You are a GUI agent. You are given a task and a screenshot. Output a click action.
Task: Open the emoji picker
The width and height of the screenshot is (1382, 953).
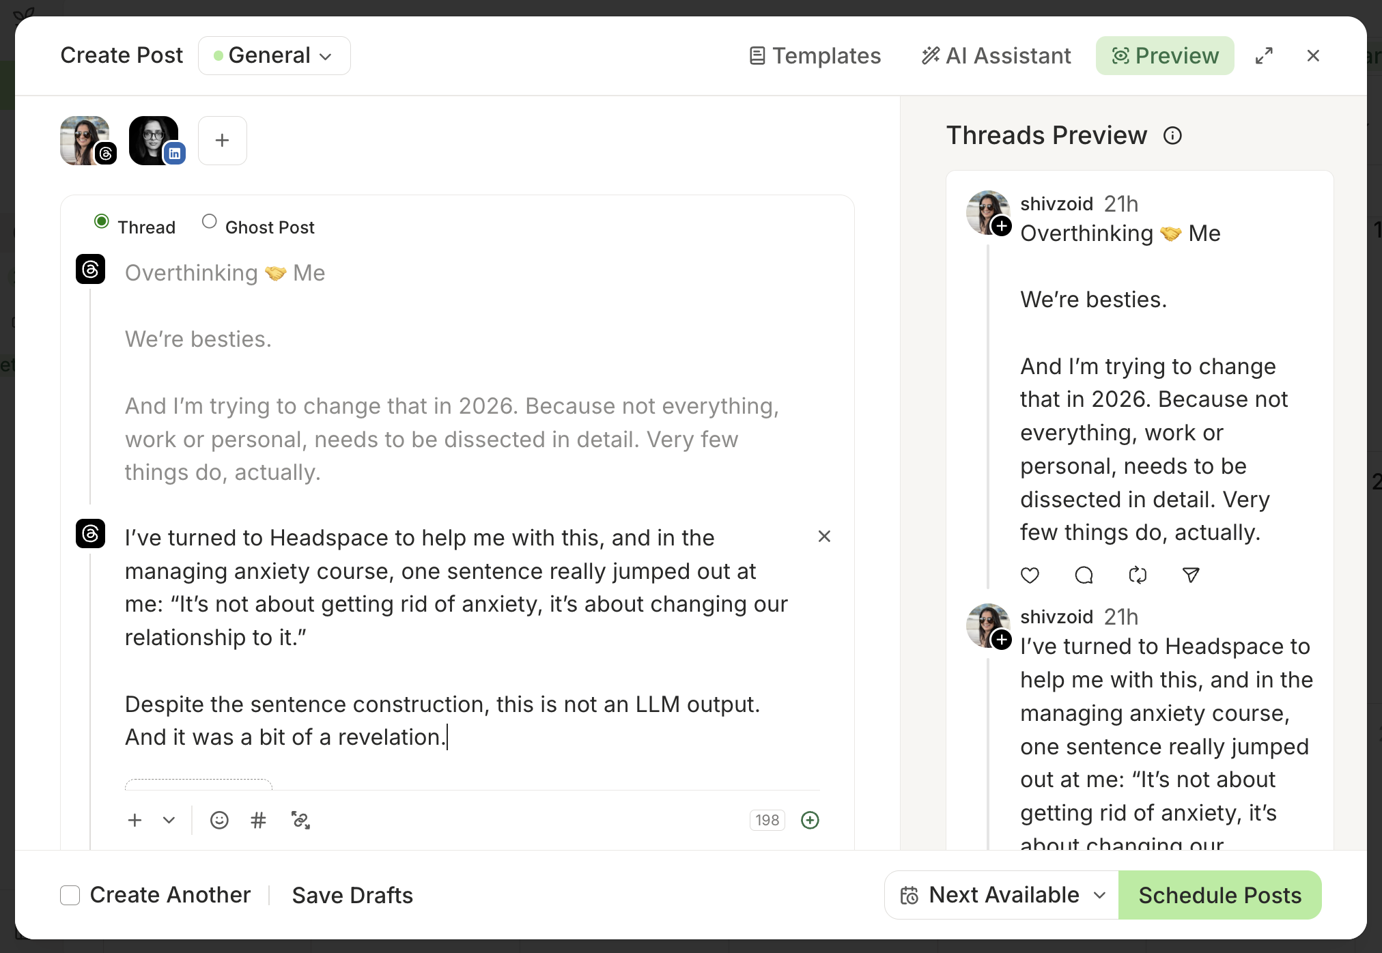point(219,821)
